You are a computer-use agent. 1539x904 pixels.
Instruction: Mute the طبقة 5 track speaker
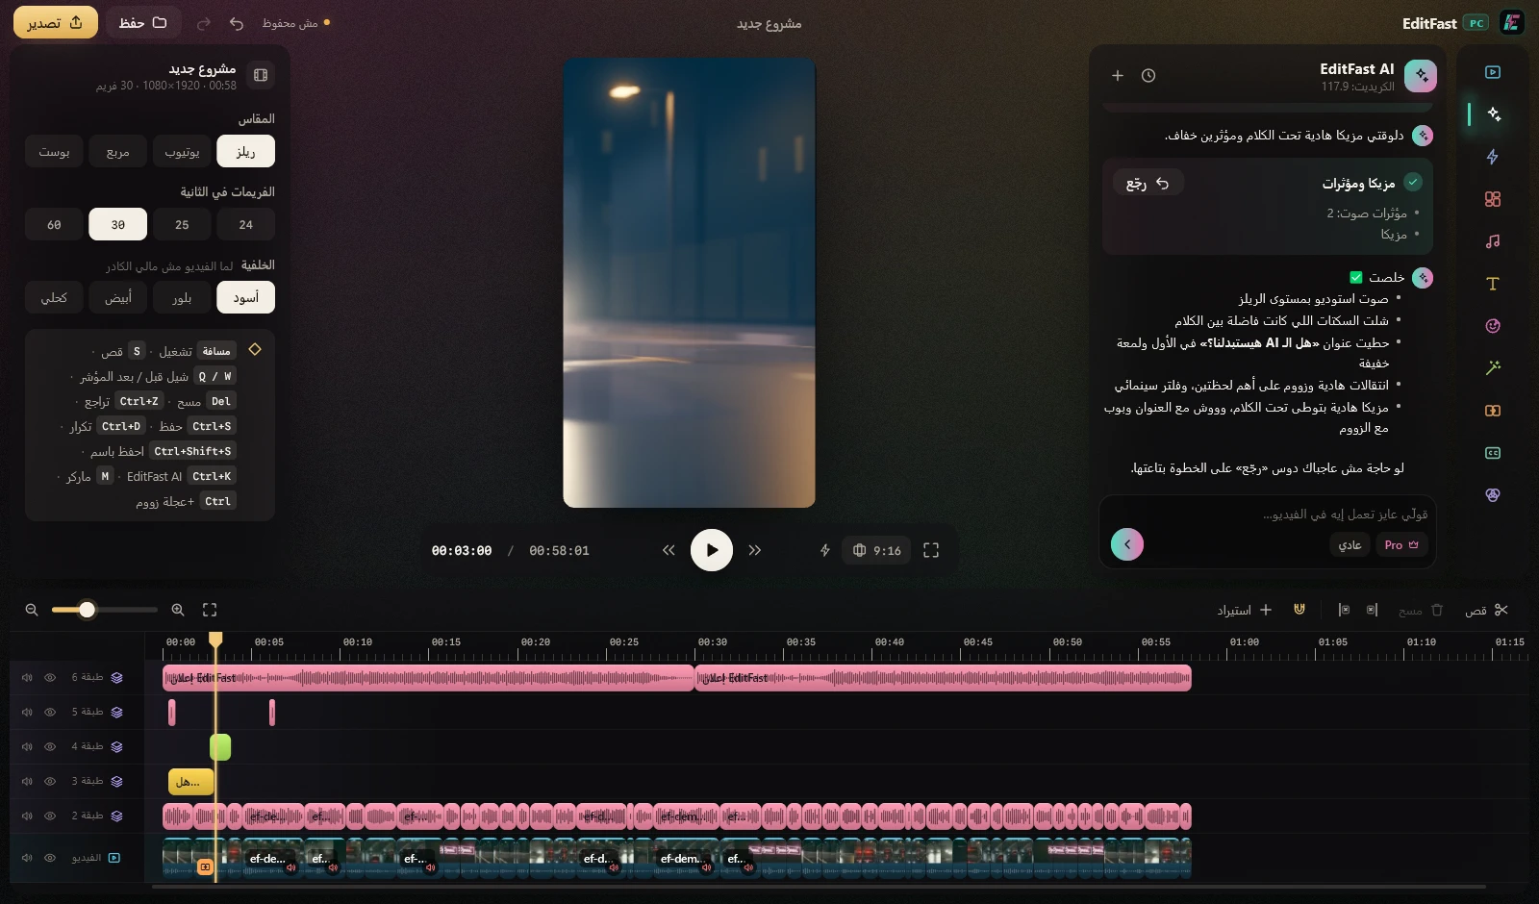click(27, 712)
